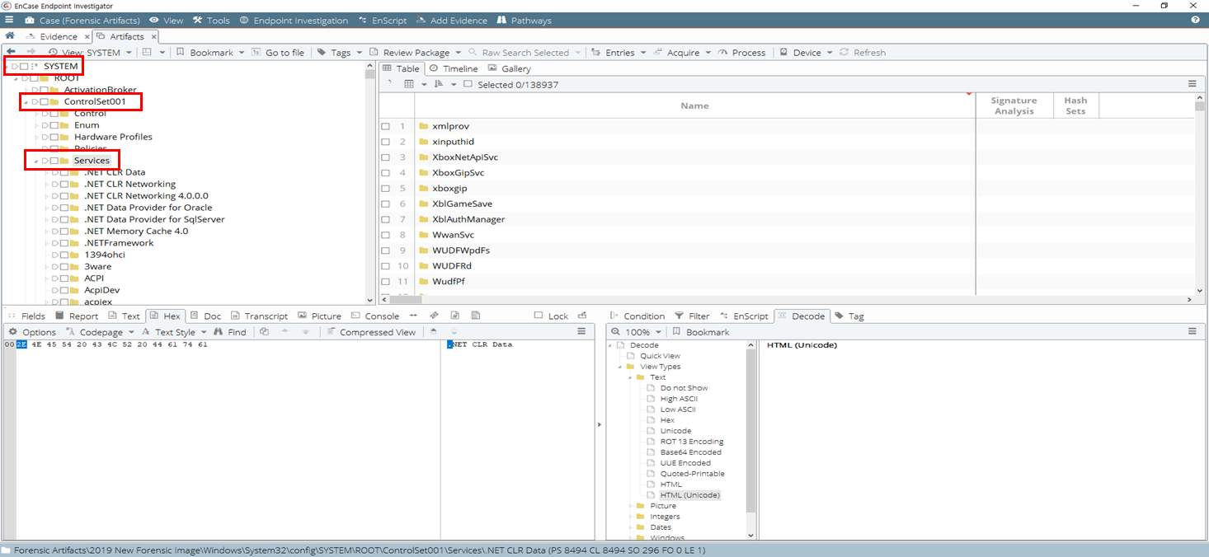This screenshot has width=1209, height=557.
Task: Check the Services folder checkbox in tree
Action: click(54, 161)
